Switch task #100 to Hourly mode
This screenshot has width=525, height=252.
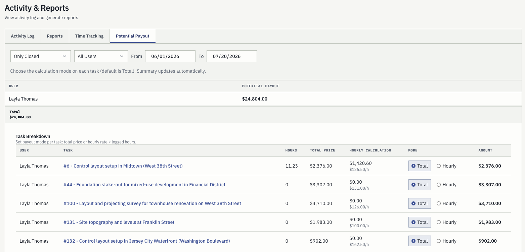pos(446,203)
